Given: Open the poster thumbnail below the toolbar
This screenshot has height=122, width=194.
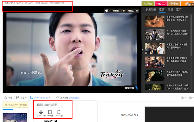Looking at the screenshot, I should pos(15,118).
